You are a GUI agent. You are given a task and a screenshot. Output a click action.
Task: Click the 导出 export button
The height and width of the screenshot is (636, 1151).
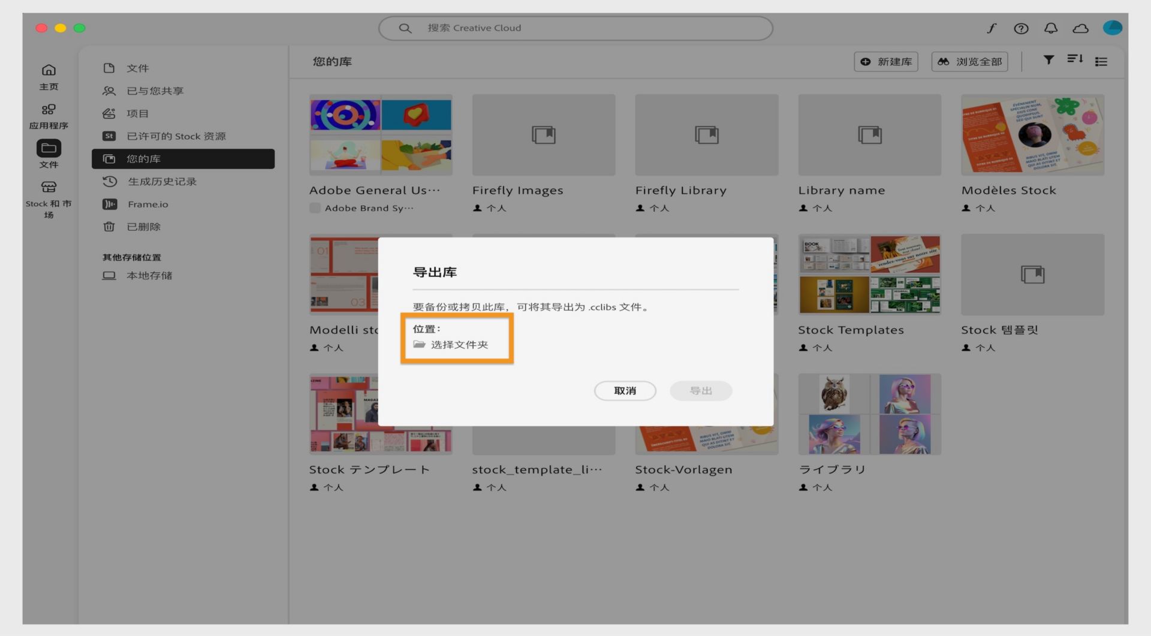[x=701, y=391]
